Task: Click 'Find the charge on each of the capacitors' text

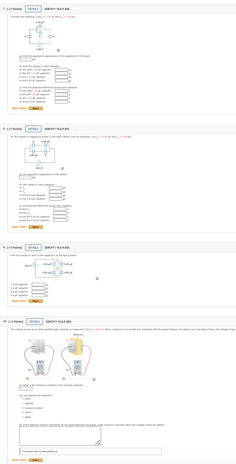Action: click(x=44, y=255)
